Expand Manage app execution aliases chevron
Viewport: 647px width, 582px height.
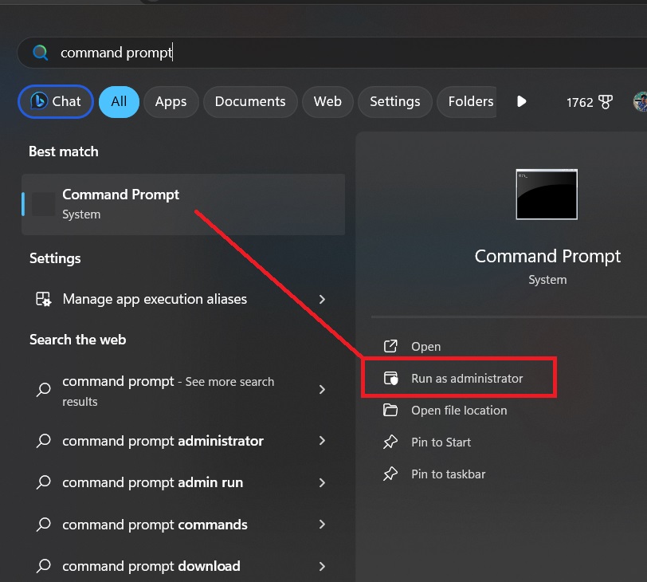[322, 300]
